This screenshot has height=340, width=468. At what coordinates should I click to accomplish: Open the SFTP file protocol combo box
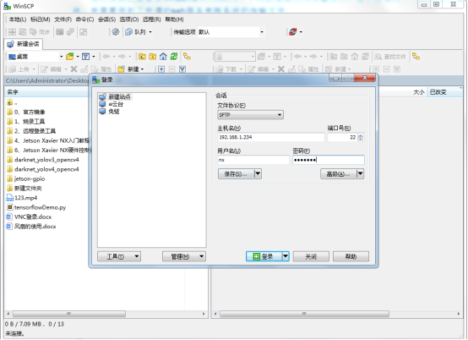click(x=250, y=115)
